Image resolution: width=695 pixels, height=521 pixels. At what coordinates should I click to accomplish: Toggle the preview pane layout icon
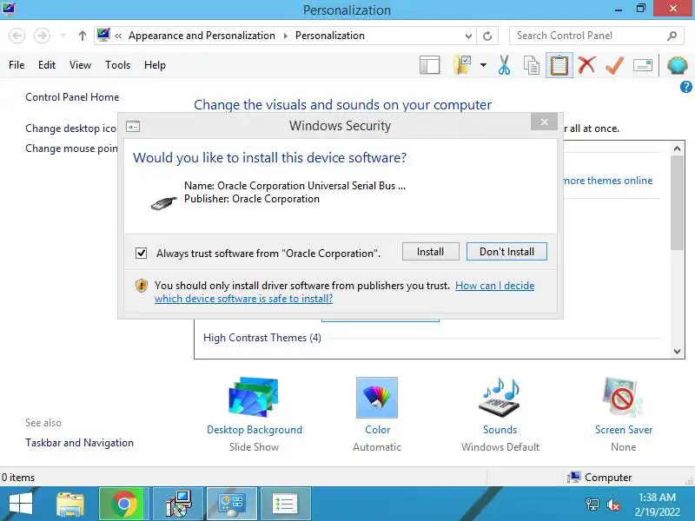[429, 65]
